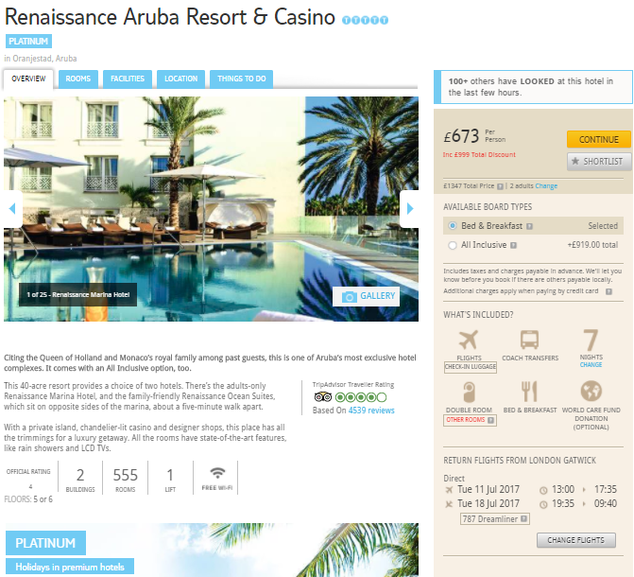Show the previous gallery photo arrow
The width and height of the screenshot is (634, 577).
tap(12, 208)
